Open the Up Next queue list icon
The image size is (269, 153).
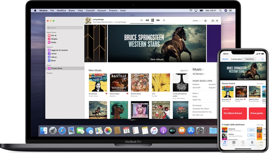coord(217,21)
